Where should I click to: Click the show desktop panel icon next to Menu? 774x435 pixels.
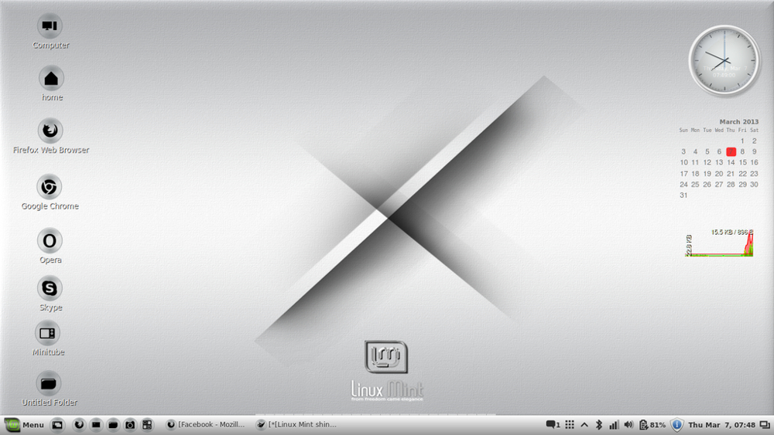click(x=57, y=425)
